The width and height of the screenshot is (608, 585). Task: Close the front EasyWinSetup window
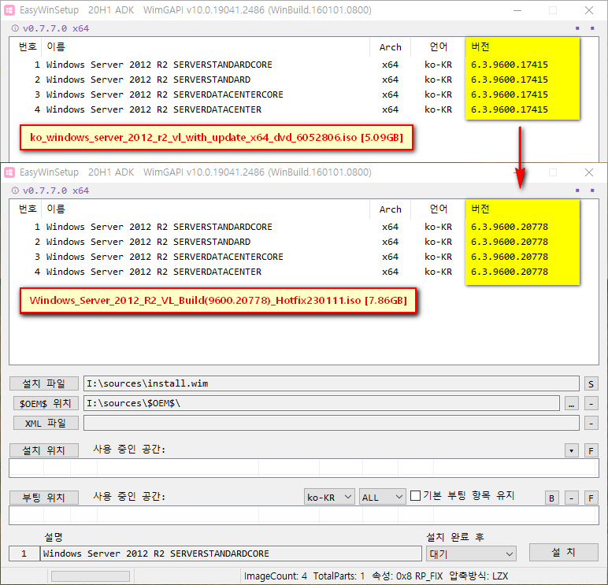pos(589,172)
